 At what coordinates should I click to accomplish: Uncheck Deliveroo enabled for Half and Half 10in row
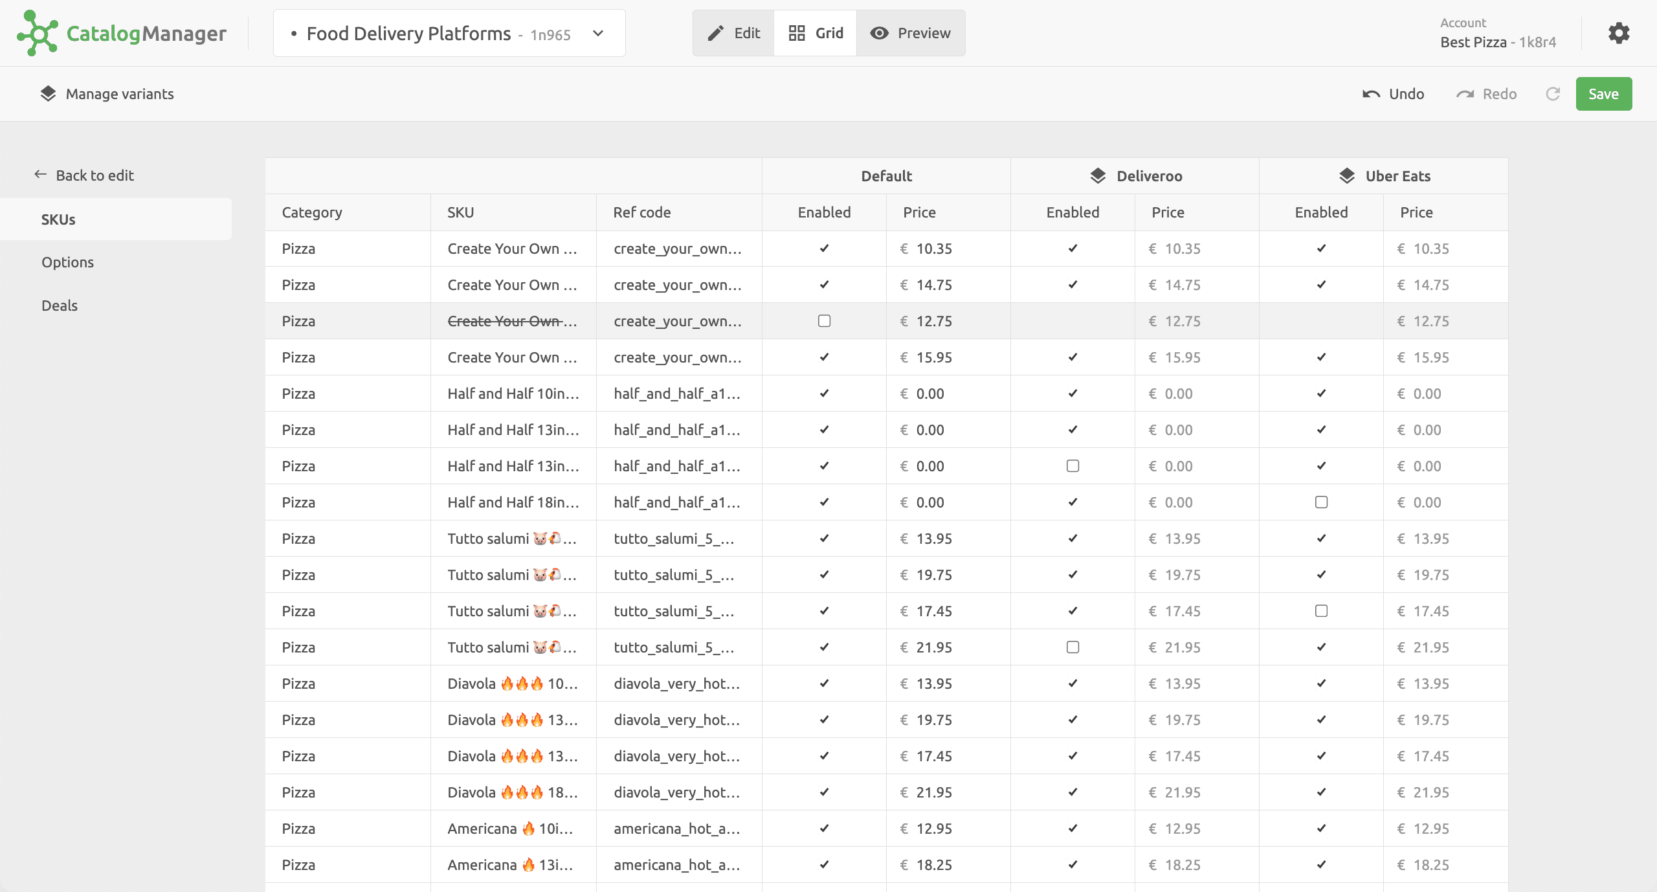click(x=1073, y=394)
